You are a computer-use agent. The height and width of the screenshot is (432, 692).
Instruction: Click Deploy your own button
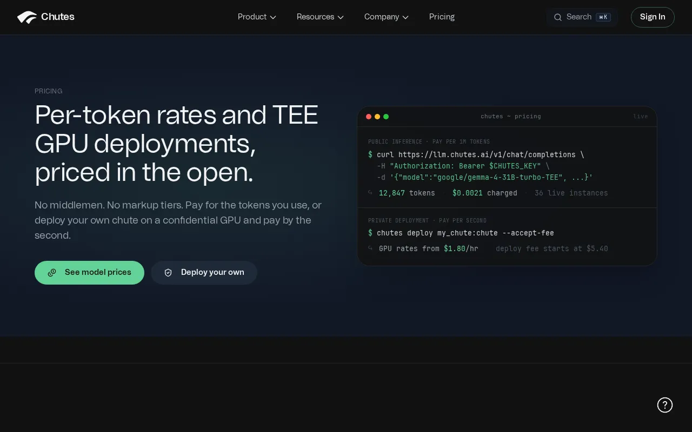click(204, 273)
